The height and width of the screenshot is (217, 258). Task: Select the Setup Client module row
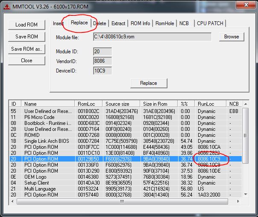pyautogui.click(x=126, y=182)
